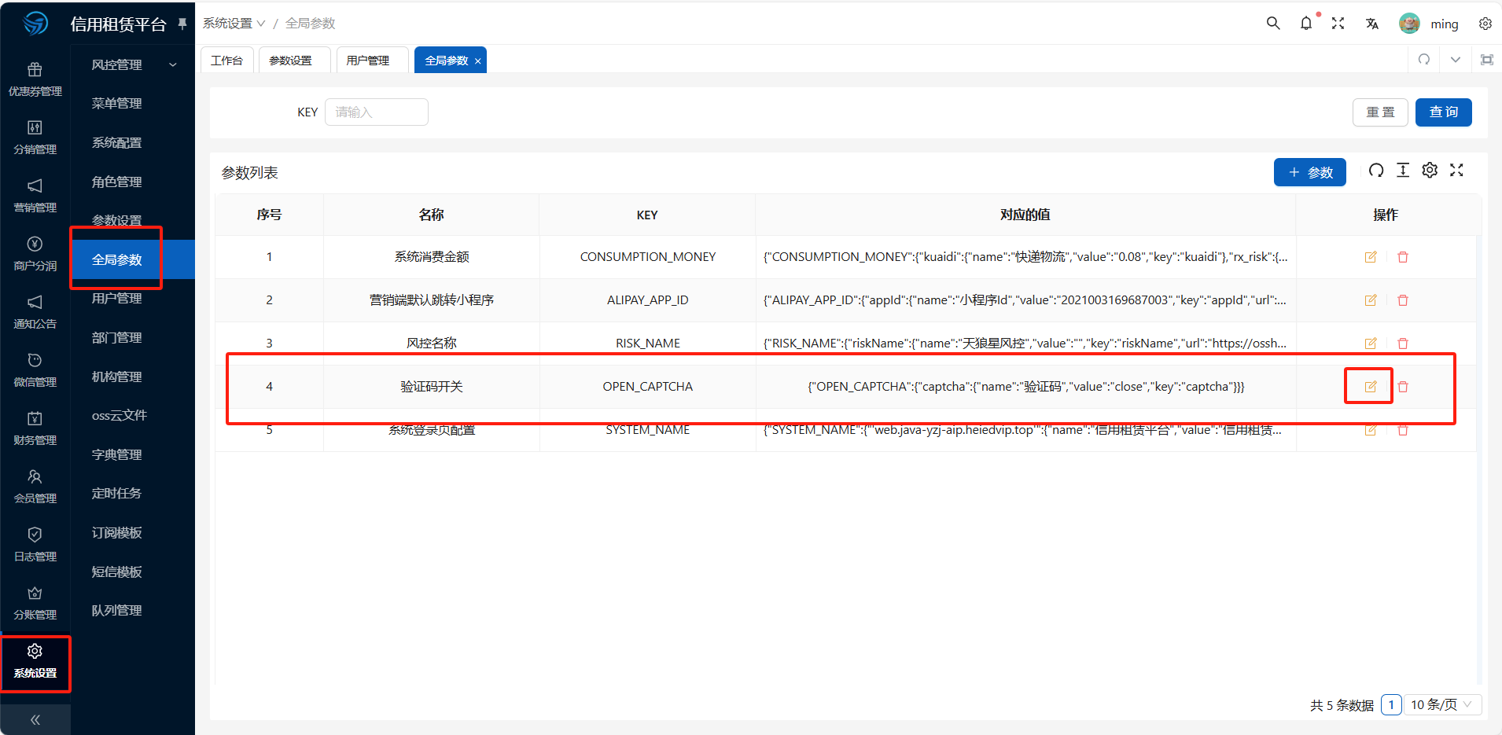Viewport: 1502px width, 735px height.
Task: Click the 查询 search button
Action: pyautogui.click(x=1443, y=112)
